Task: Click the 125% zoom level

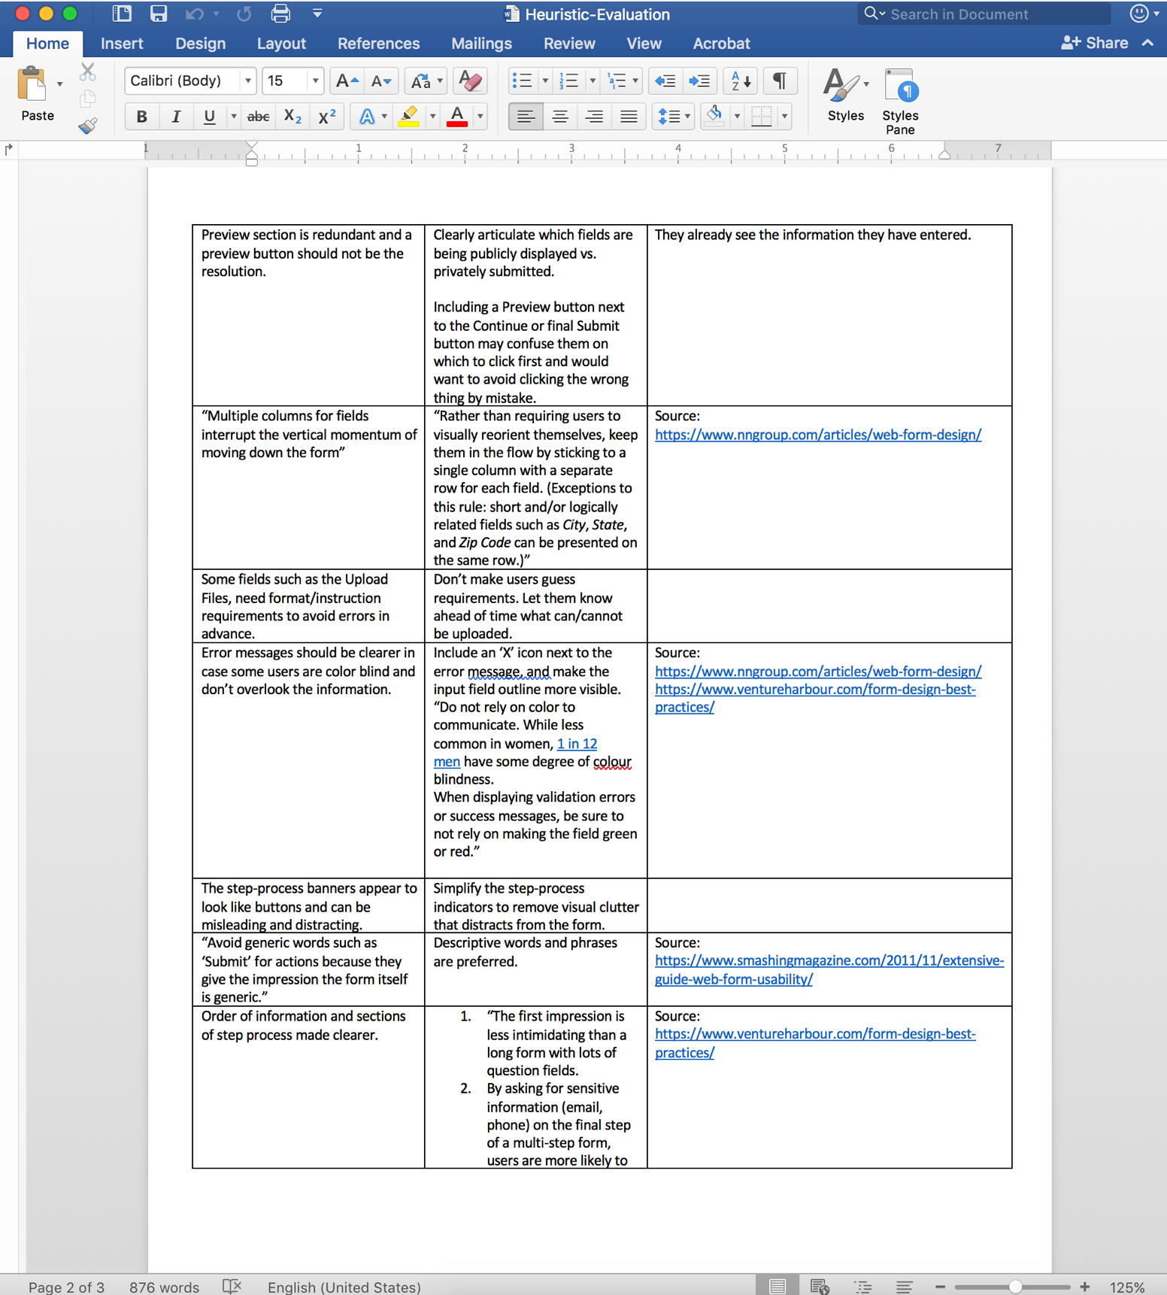Action: [x=1126, y=1287]
